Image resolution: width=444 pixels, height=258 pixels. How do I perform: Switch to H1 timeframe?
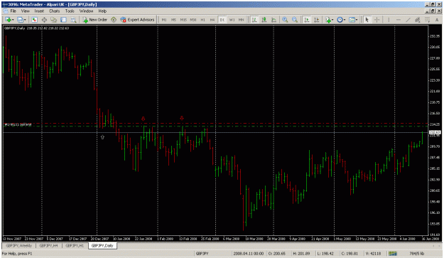[202, 19]
